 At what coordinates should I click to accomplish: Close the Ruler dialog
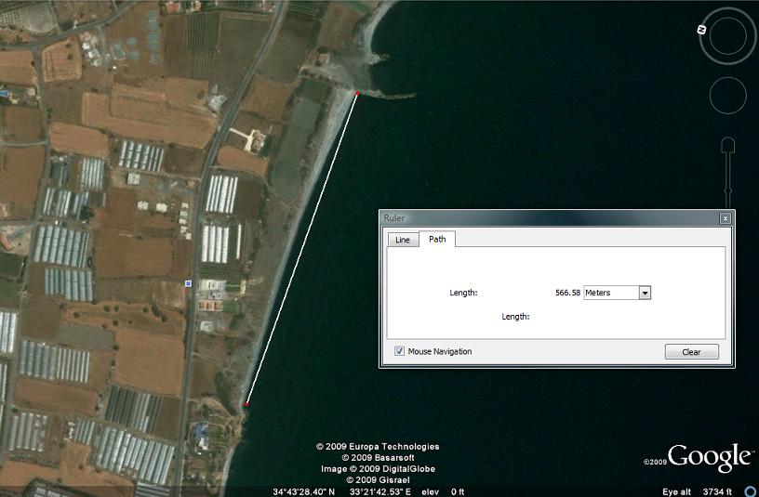(726, 218)
